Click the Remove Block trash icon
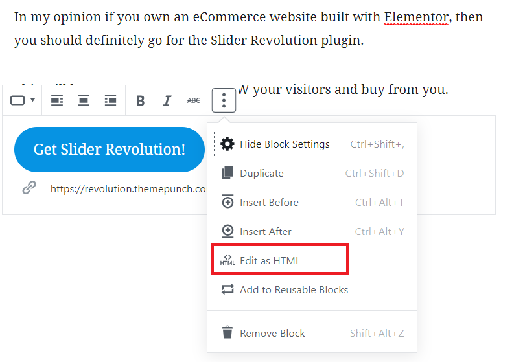Image resolution: width=525 pixels, height=362 pixels. 227,333
